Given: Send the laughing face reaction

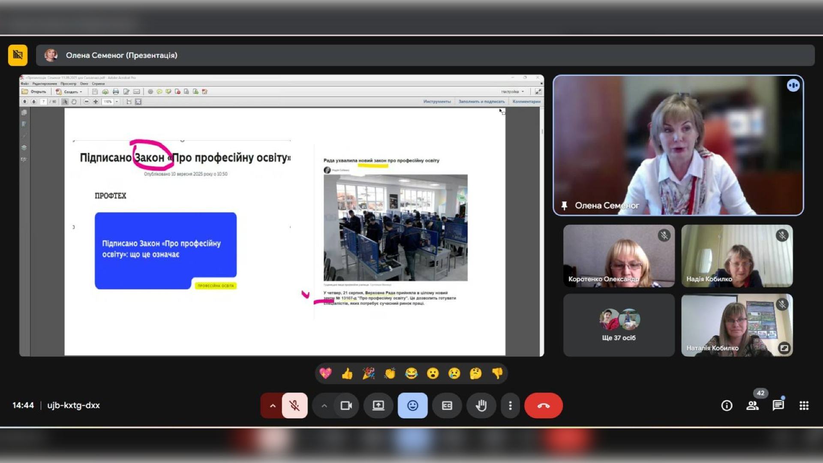Looking at the screenshot, I should (411, 373).
